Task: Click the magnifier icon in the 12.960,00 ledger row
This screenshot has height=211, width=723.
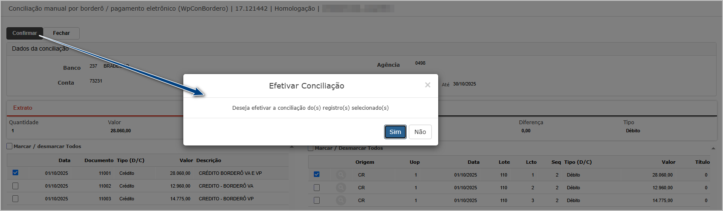Action: click(x=341, y=188)
